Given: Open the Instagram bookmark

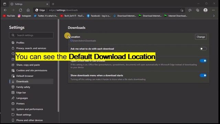Looking at the screenshot, I should pyautogui.click(x=24, y=16).
